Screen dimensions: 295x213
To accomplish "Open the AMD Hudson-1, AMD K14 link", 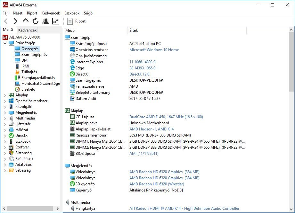I will (x=152, y=129).
